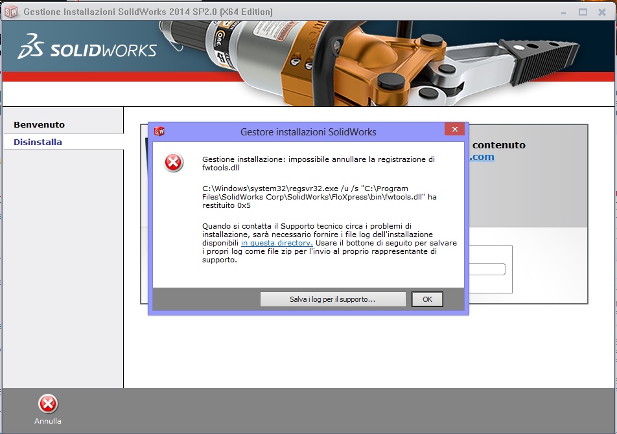Screen dimensions: 617x434
Task: Click the SW icon in dialog title bar
Action: [159, 131]
